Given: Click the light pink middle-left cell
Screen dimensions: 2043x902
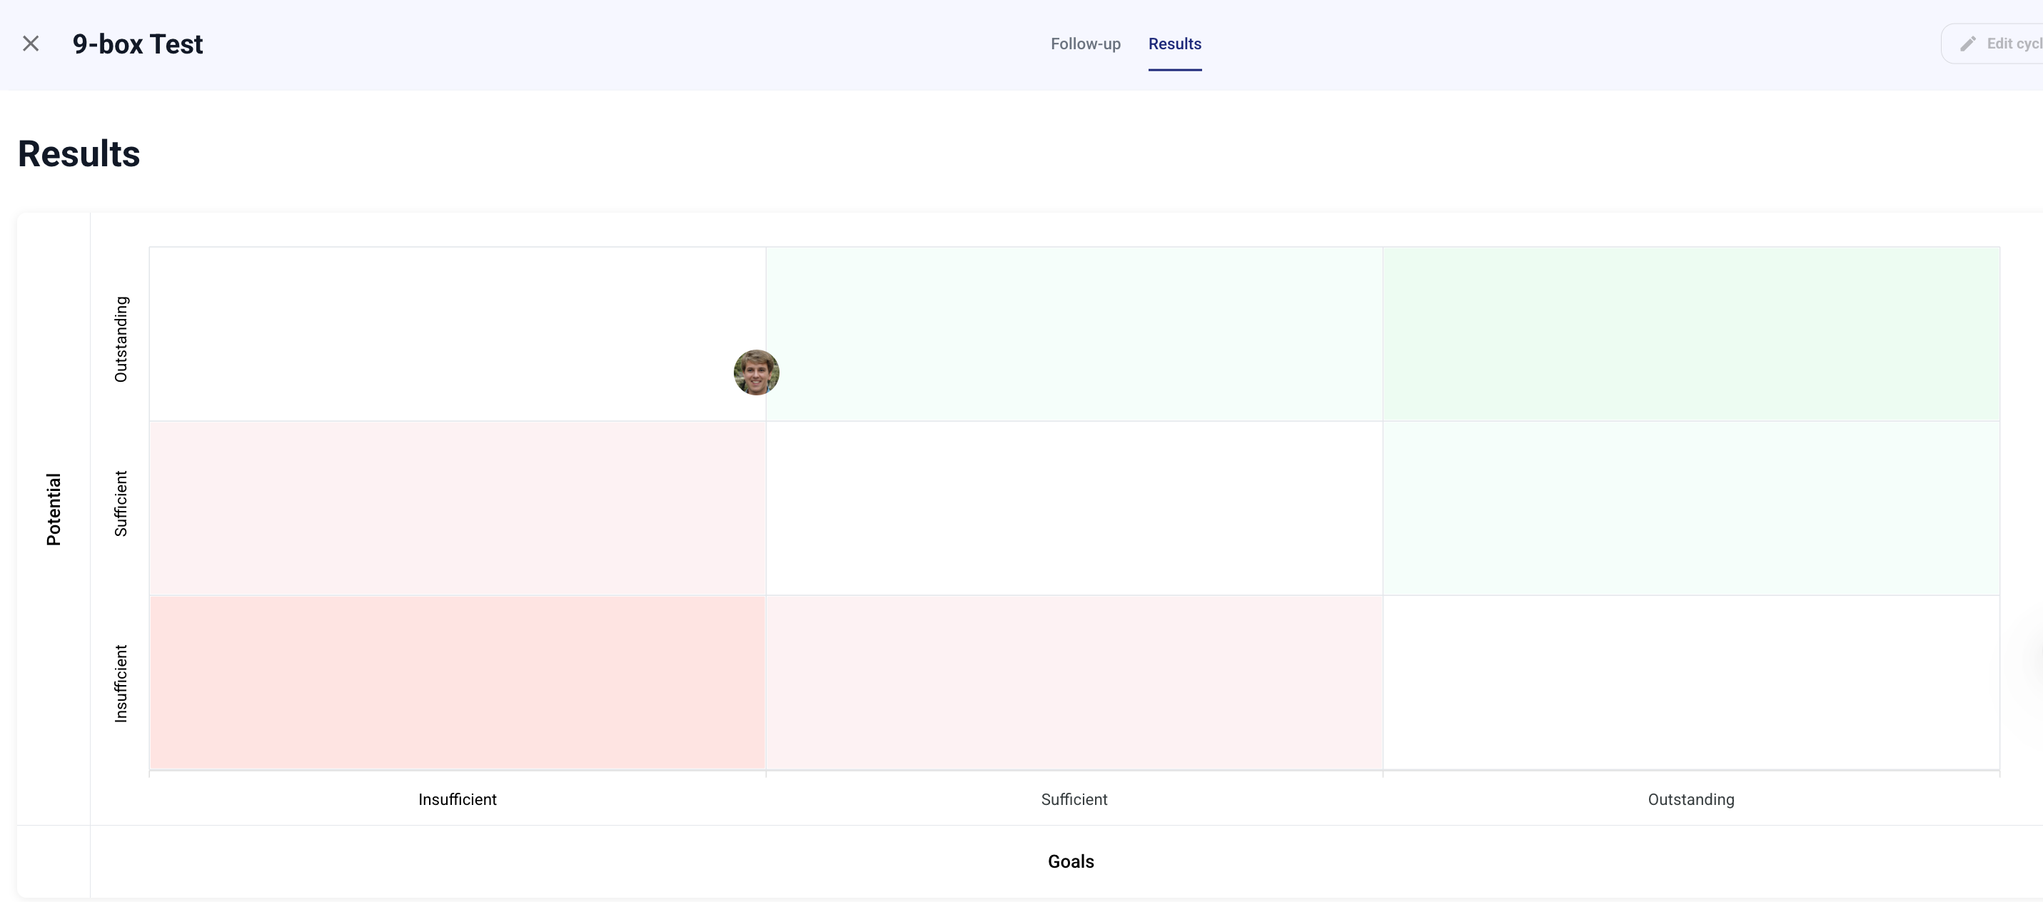Looking at the screenshot, I should tap(457, 508).
